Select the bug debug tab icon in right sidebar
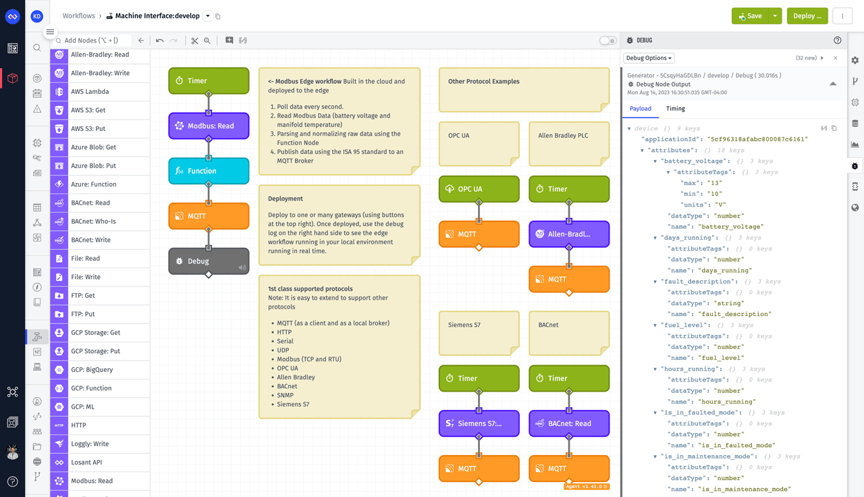864x497 pixels. [855, 165]
